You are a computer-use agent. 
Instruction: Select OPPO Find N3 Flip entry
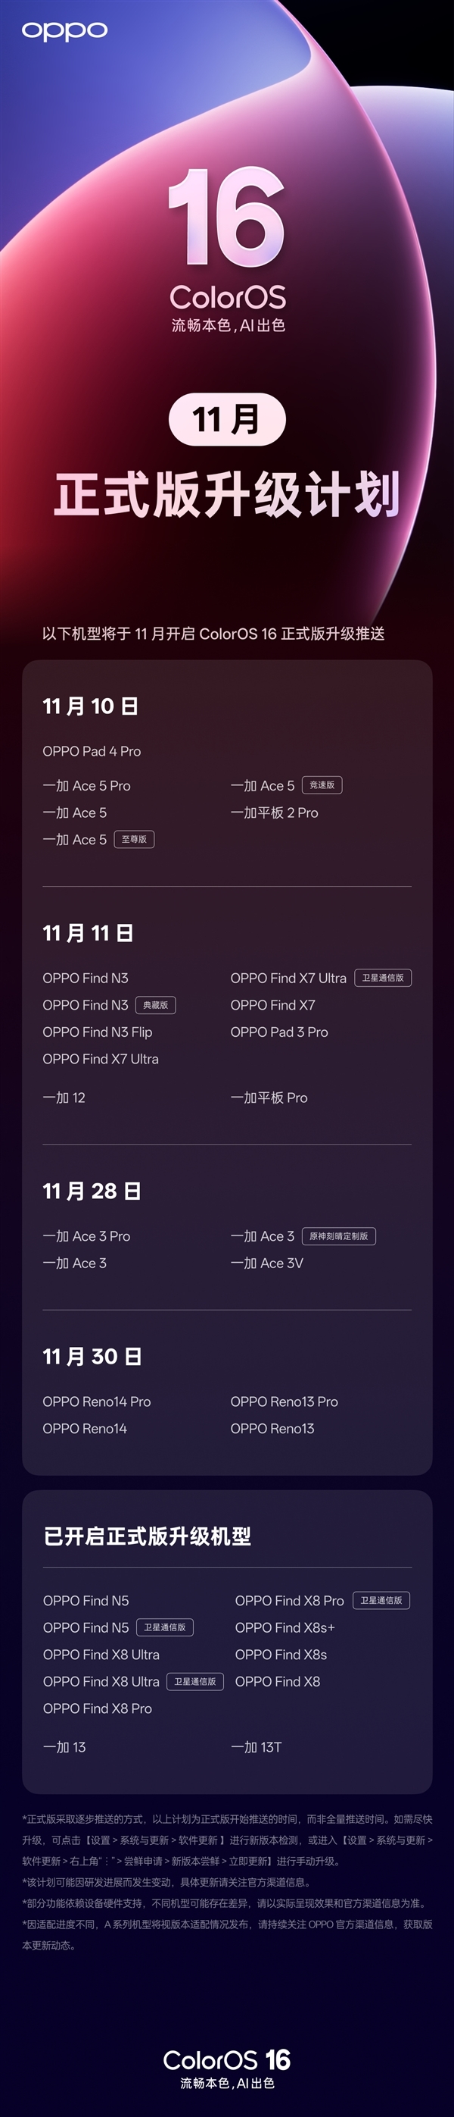(98, 1032)
